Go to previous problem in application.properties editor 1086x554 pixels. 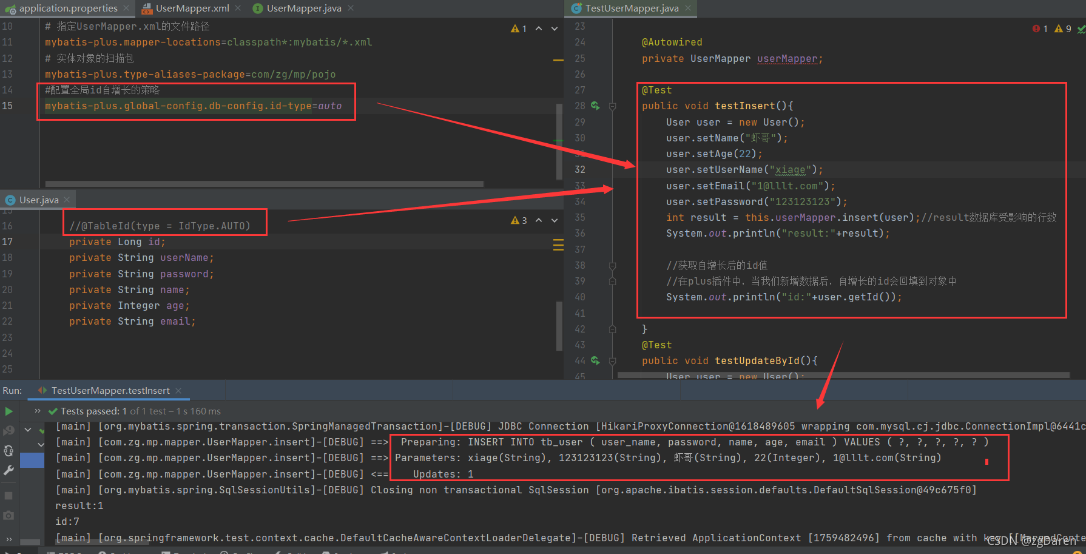[x=539, y=29]
